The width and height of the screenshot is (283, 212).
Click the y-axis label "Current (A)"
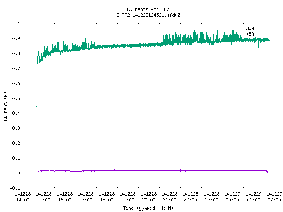[5, 106]
